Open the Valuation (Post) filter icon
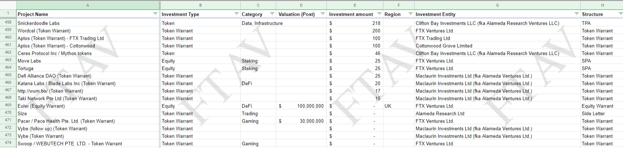The image size is (623, 148). pos(322,14)
